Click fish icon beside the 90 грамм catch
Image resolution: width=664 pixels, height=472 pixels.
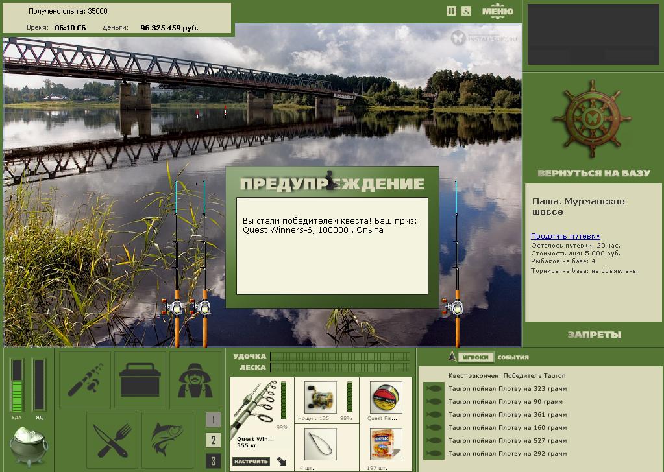click(x=434, y=402)
